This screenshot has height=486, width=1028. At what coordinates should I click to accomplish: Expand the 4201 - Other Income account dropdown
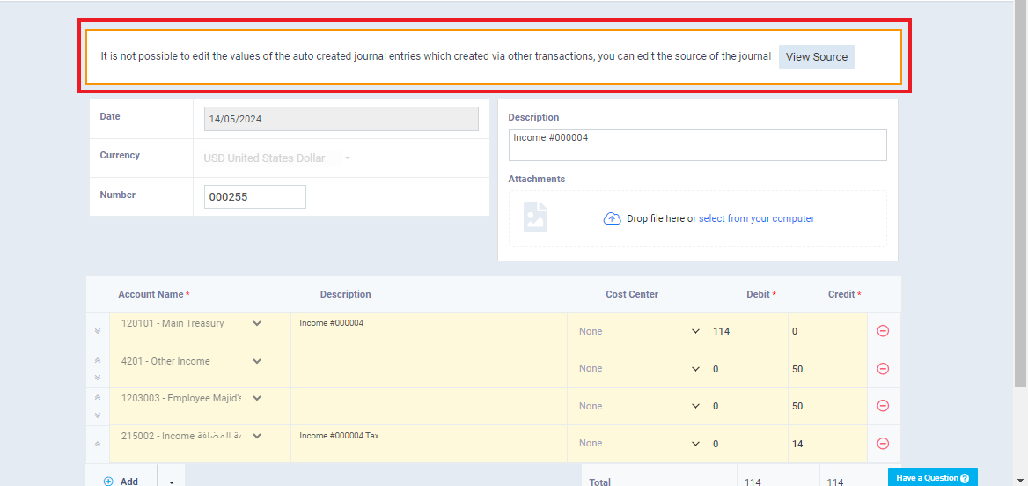pos(257,361)
